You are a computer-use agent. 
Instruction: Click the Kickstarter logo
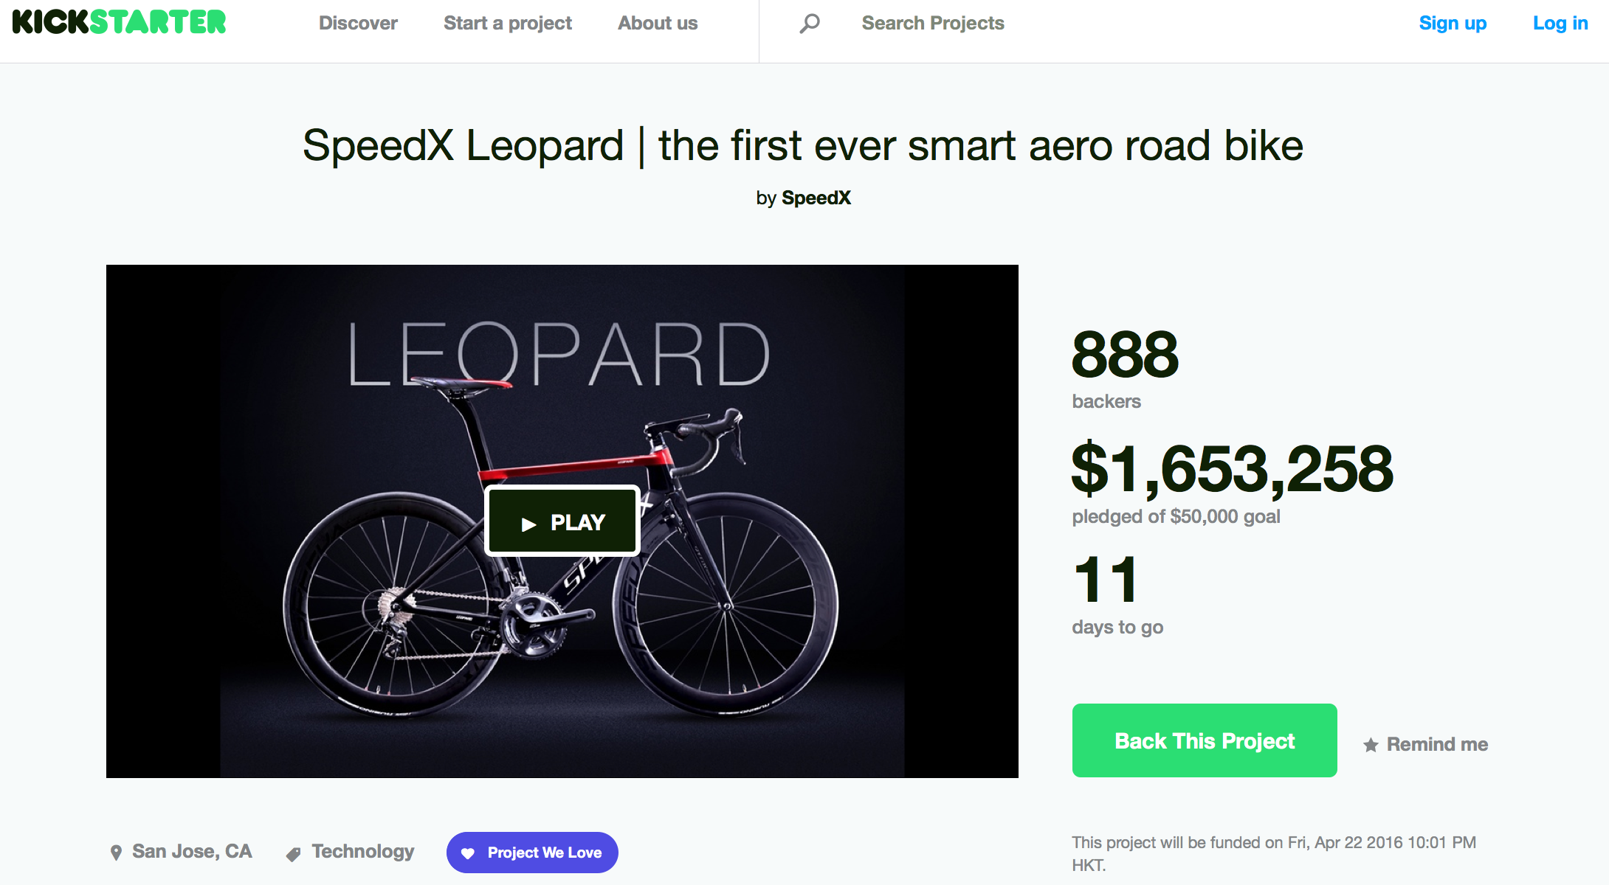(x=119, y=23)
